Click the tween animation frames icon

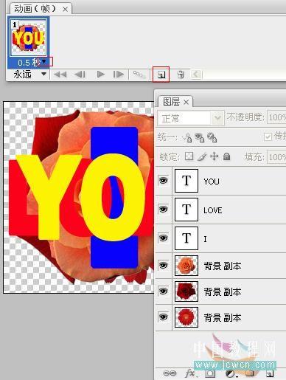coord(139,74)
